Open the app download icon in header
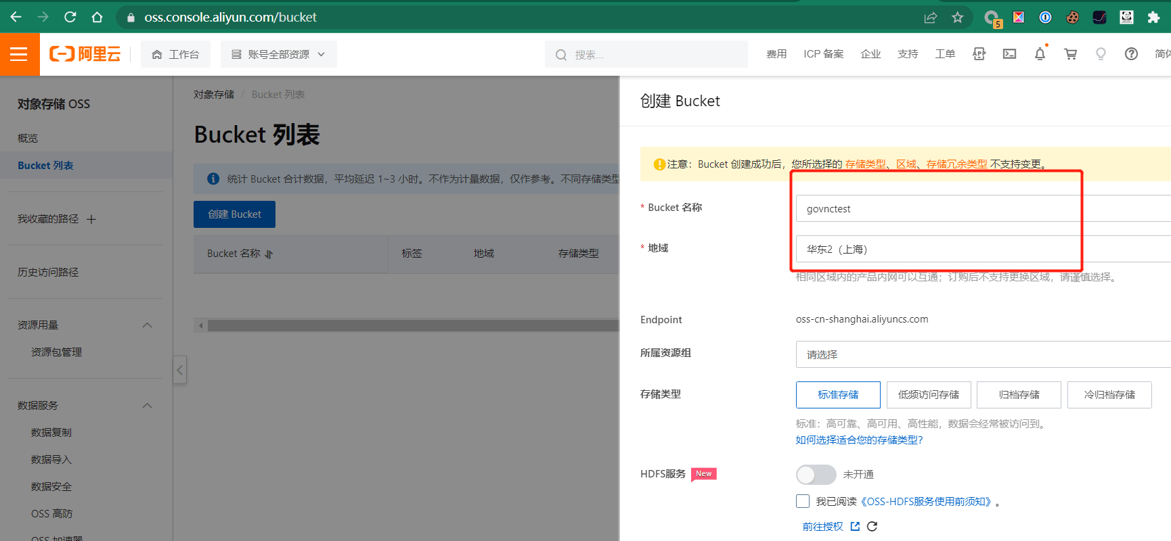This screenshot has width=1171, height=541. pyautogui.click(x=979, y=54)
